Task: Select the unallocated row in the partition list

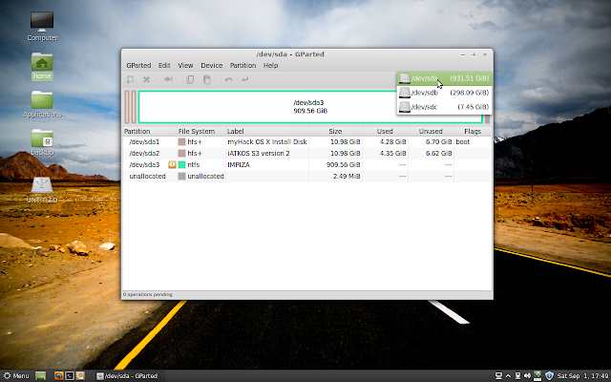Action: click(306, 176)
